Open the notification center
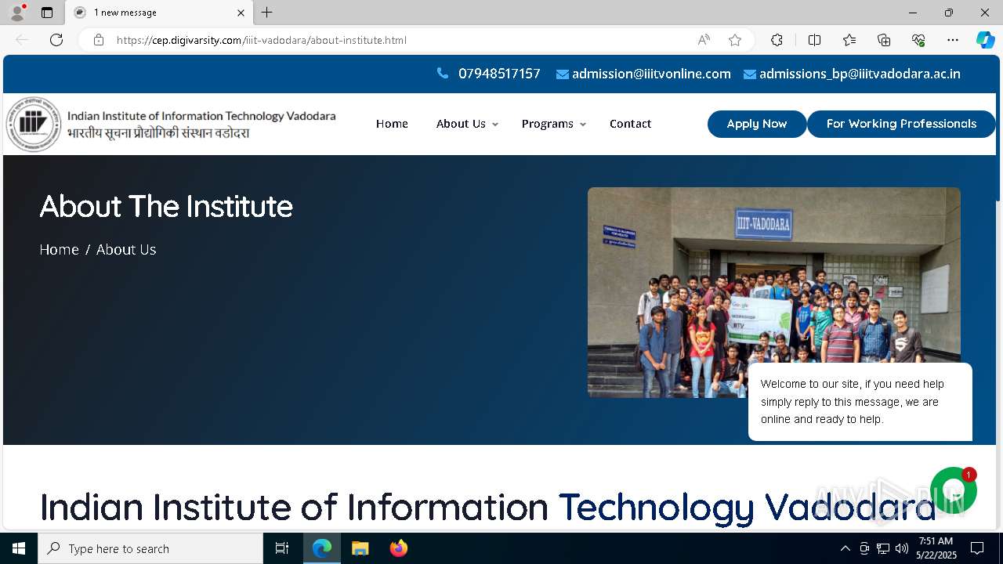The image size is (1003, 564). pos(977,548)
